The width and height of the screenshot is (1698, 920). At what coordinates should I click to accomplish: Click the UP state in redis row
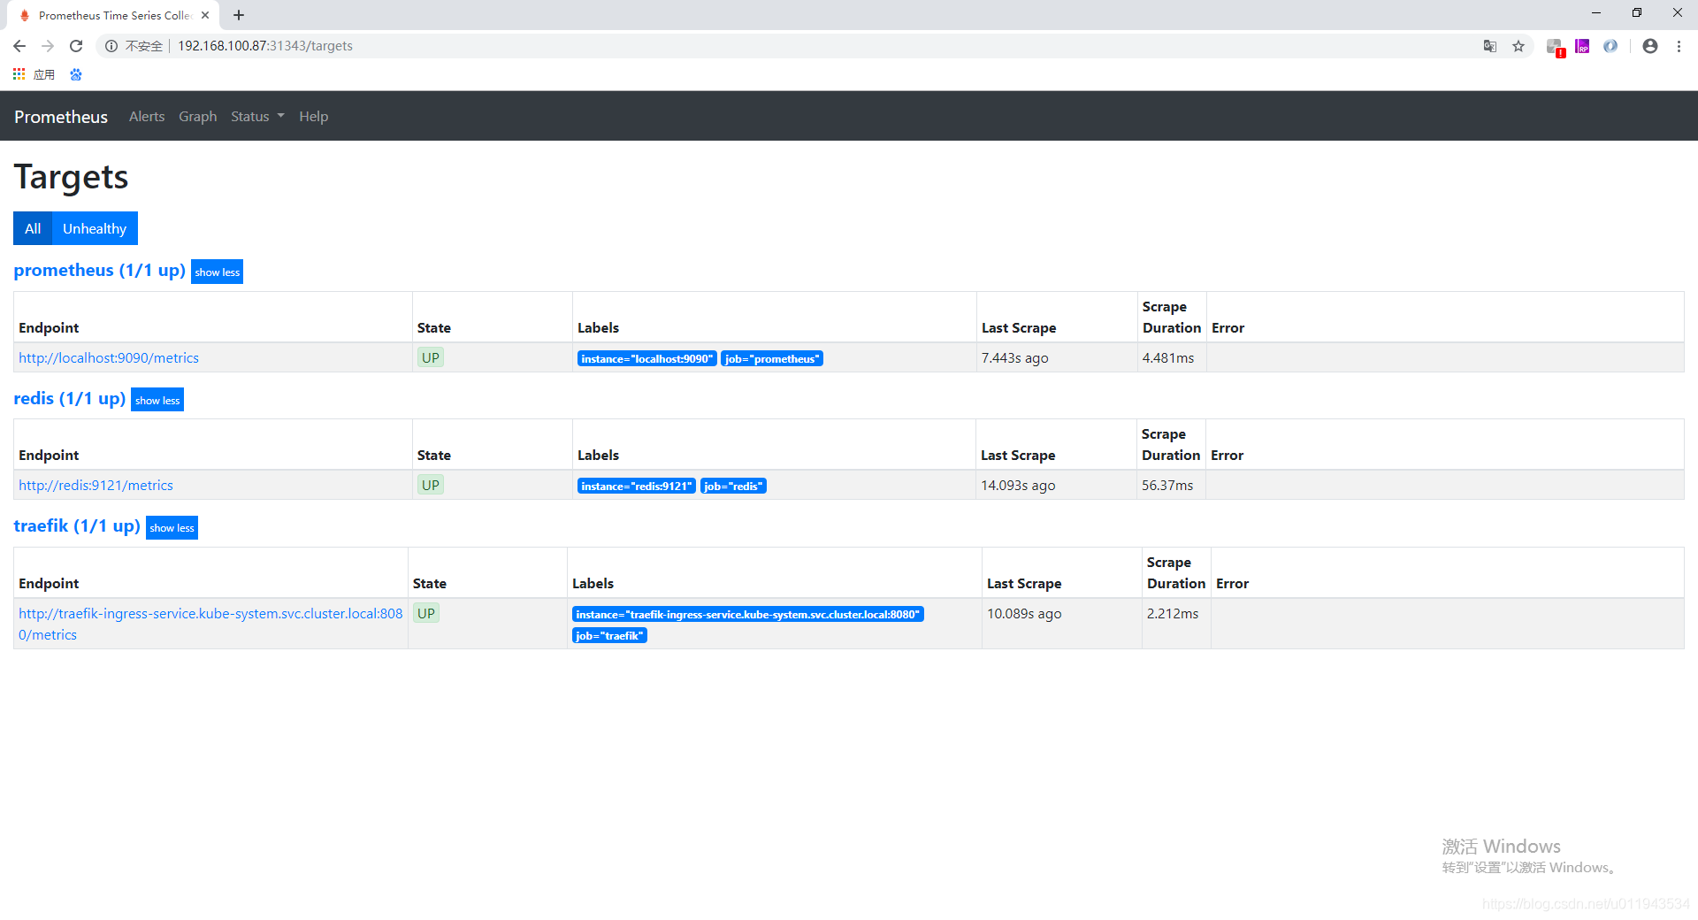coord(431,486)
